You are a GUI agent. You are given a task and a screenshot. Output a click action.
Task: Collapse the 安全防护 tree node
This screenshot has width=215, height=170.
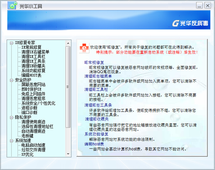(x=11, y=80)
